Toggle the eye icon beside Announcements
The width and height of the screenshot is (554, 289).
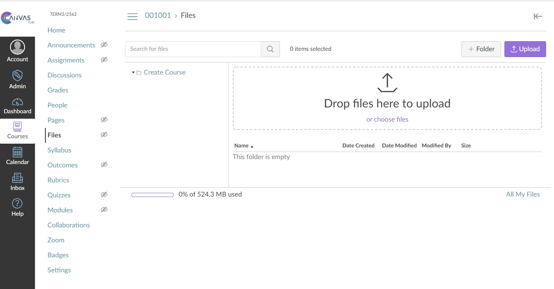coord(104,45)
